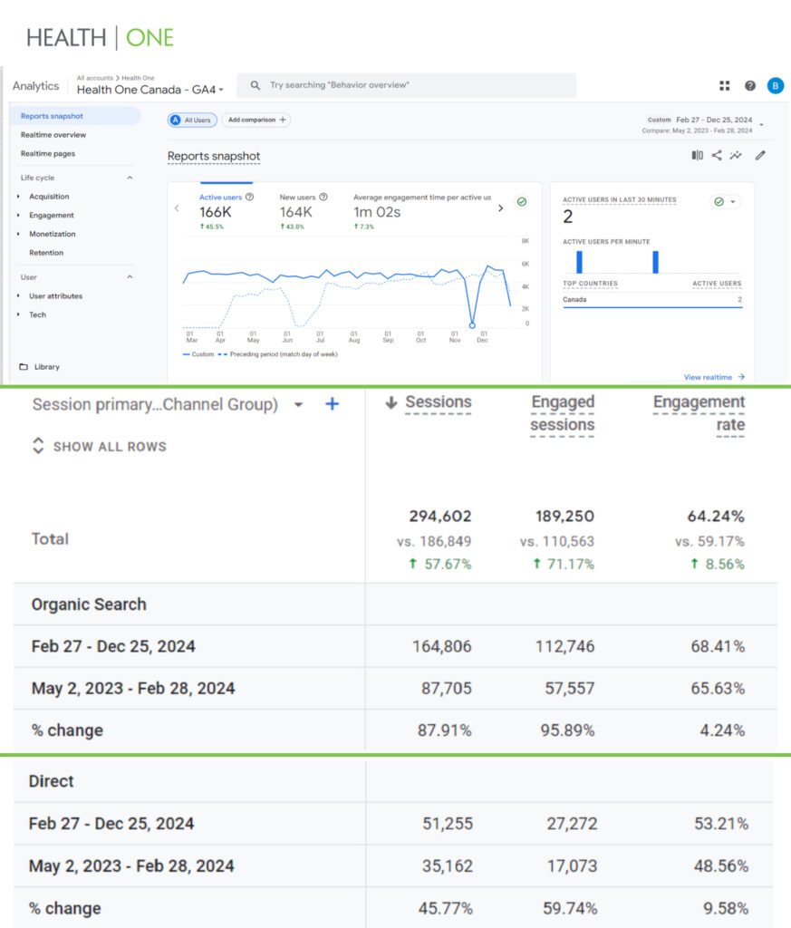Open the date range dropdown
Viewport: 791px width, 928px height.
point(761,124)
